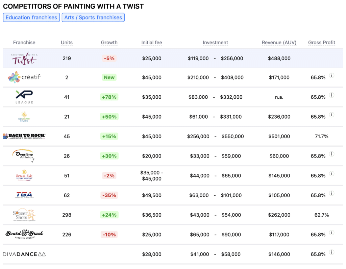Select the $49,500 initial fee
The image size is (346, 269).
(152, 195)
